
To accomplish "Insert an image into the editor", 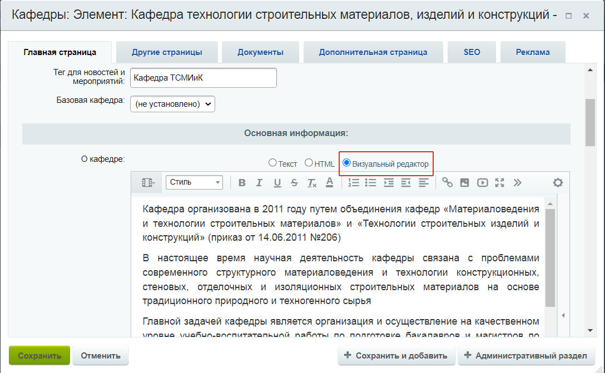I will coord(465,182).
